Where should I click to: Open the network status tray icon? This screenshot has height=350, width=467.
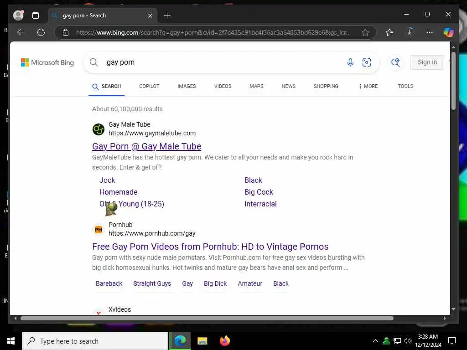tap(397, 341)
